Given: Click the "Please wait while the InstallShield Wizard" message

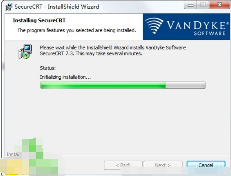Looking at the screenshot, I should click(113, 50).
